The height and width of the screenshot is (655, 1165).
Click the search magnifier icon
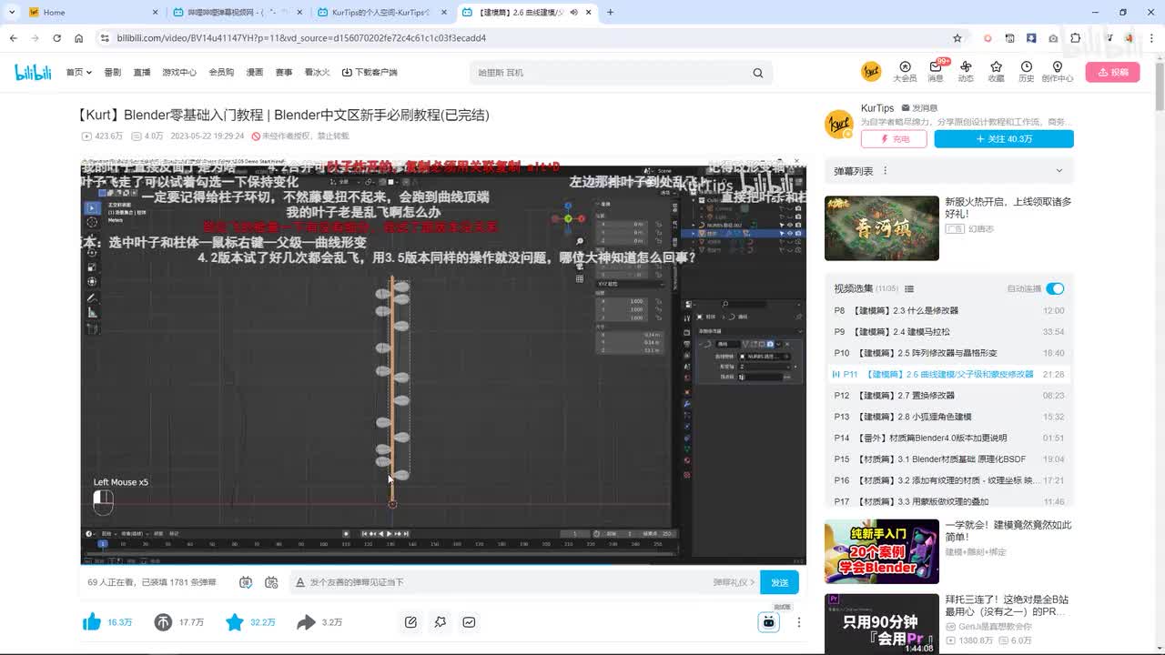757,73
